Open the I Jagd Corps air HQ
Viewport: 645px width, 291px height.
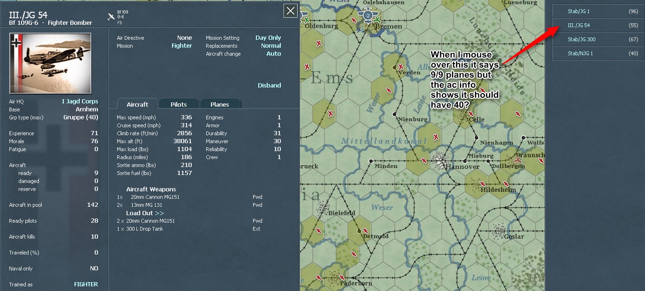point(80,102)
